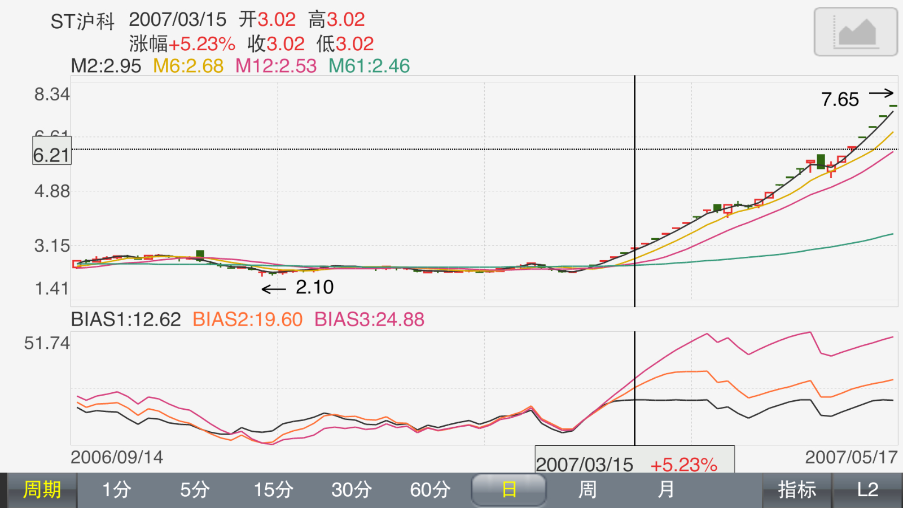Switch to 1分 minute chart
Image resolution: width=903 pixels, height=508 pixels.
[116, 490]
